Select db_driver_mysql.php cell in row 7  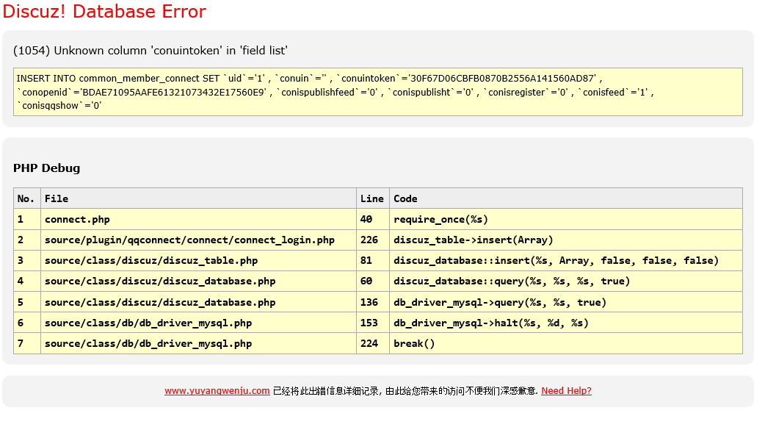pyautogui.click(x=198, y=343)
